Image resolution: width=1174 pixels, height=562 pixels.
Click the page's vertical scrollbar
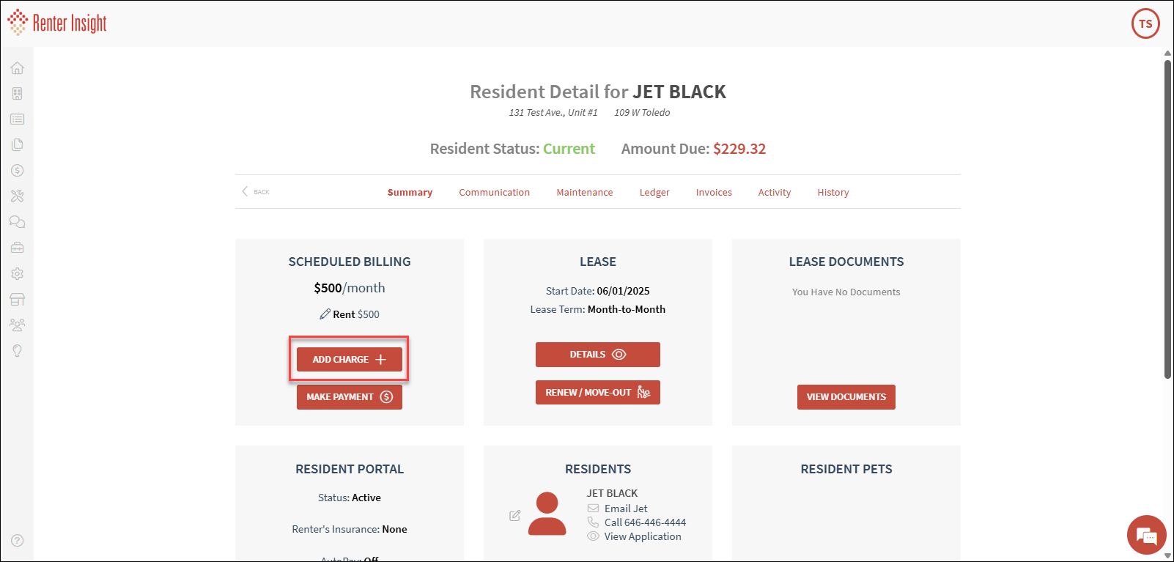1167,220
